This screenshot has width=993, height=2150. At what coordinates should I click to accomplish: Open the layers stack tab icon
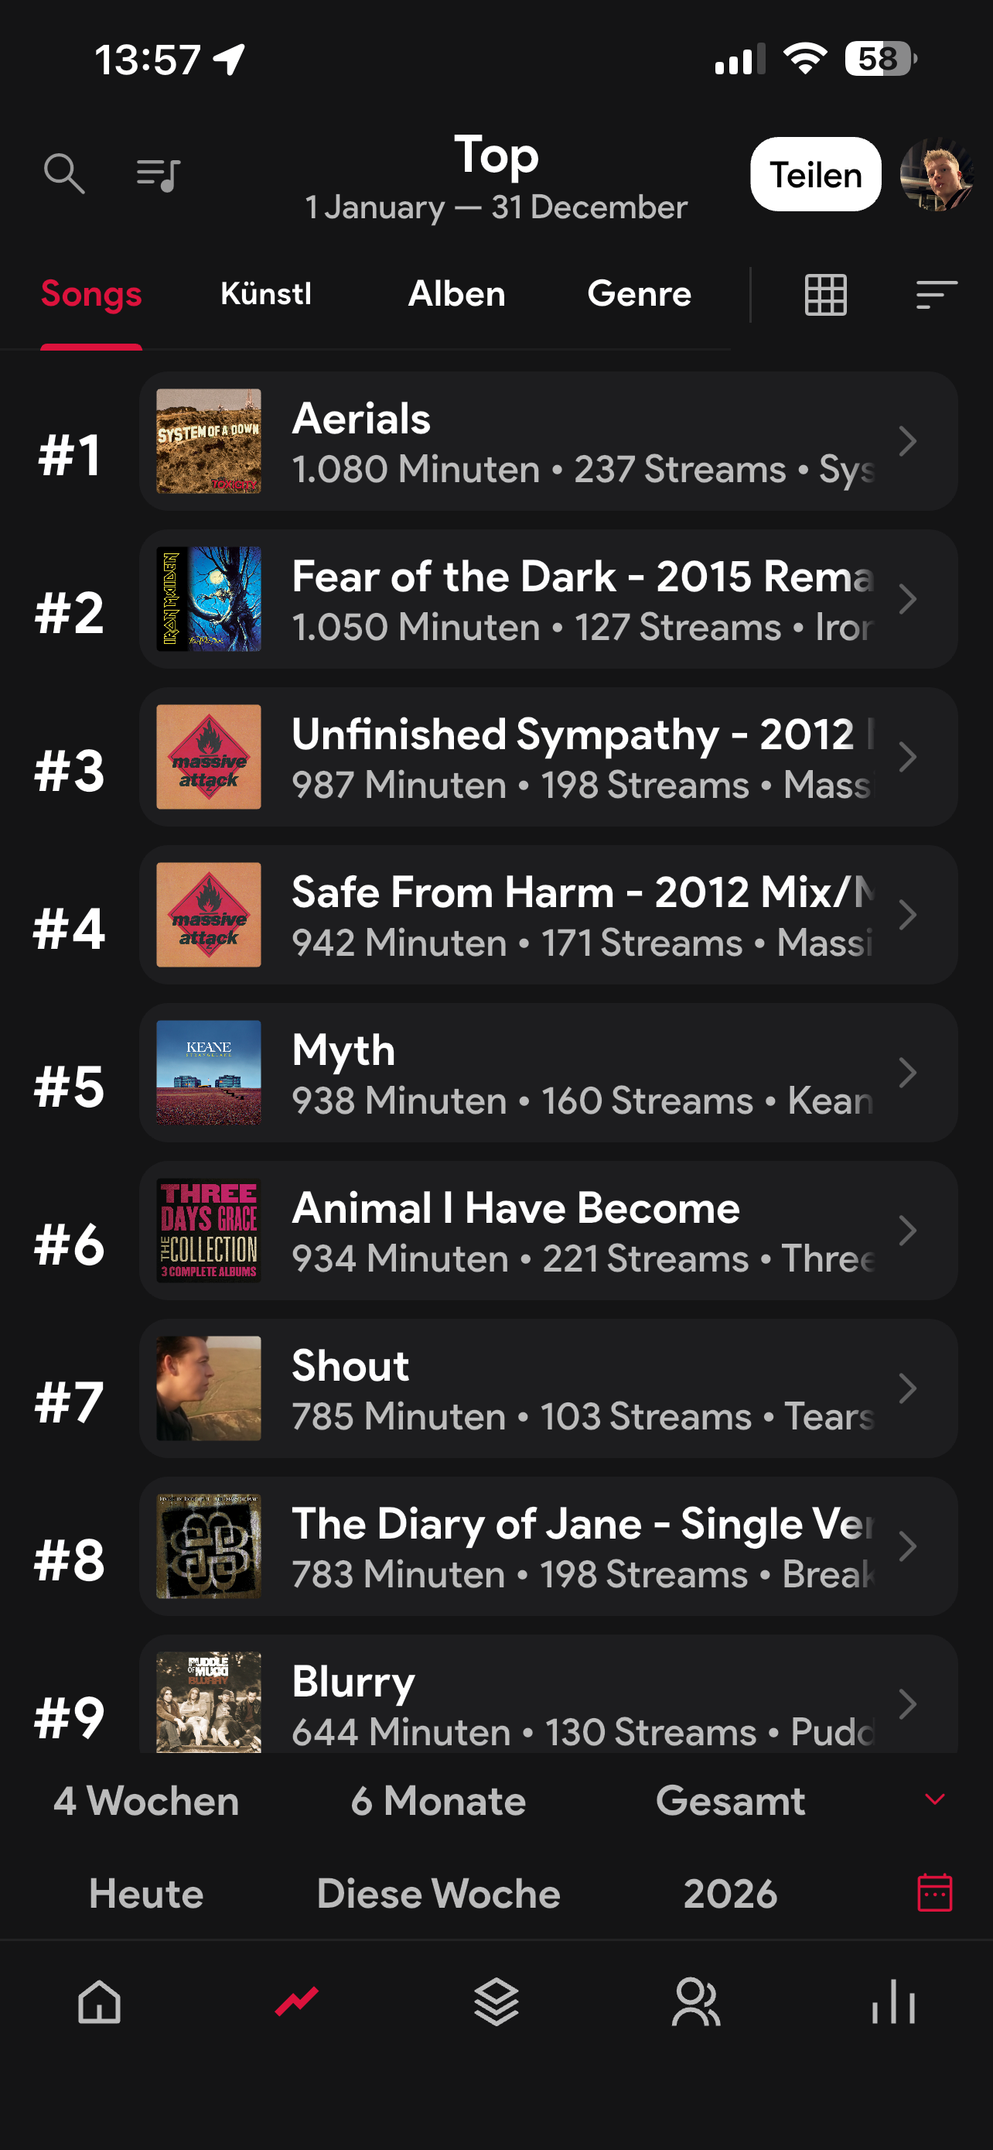(496, 2001)
